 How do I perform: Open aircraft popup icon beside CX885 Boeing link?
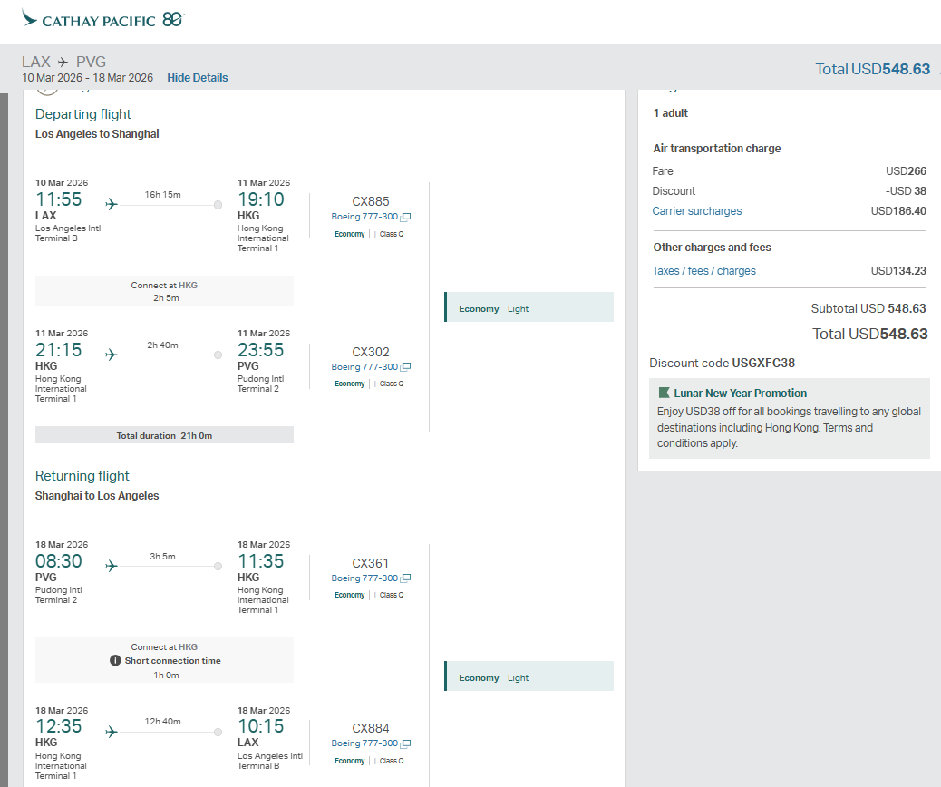[406, 218]
